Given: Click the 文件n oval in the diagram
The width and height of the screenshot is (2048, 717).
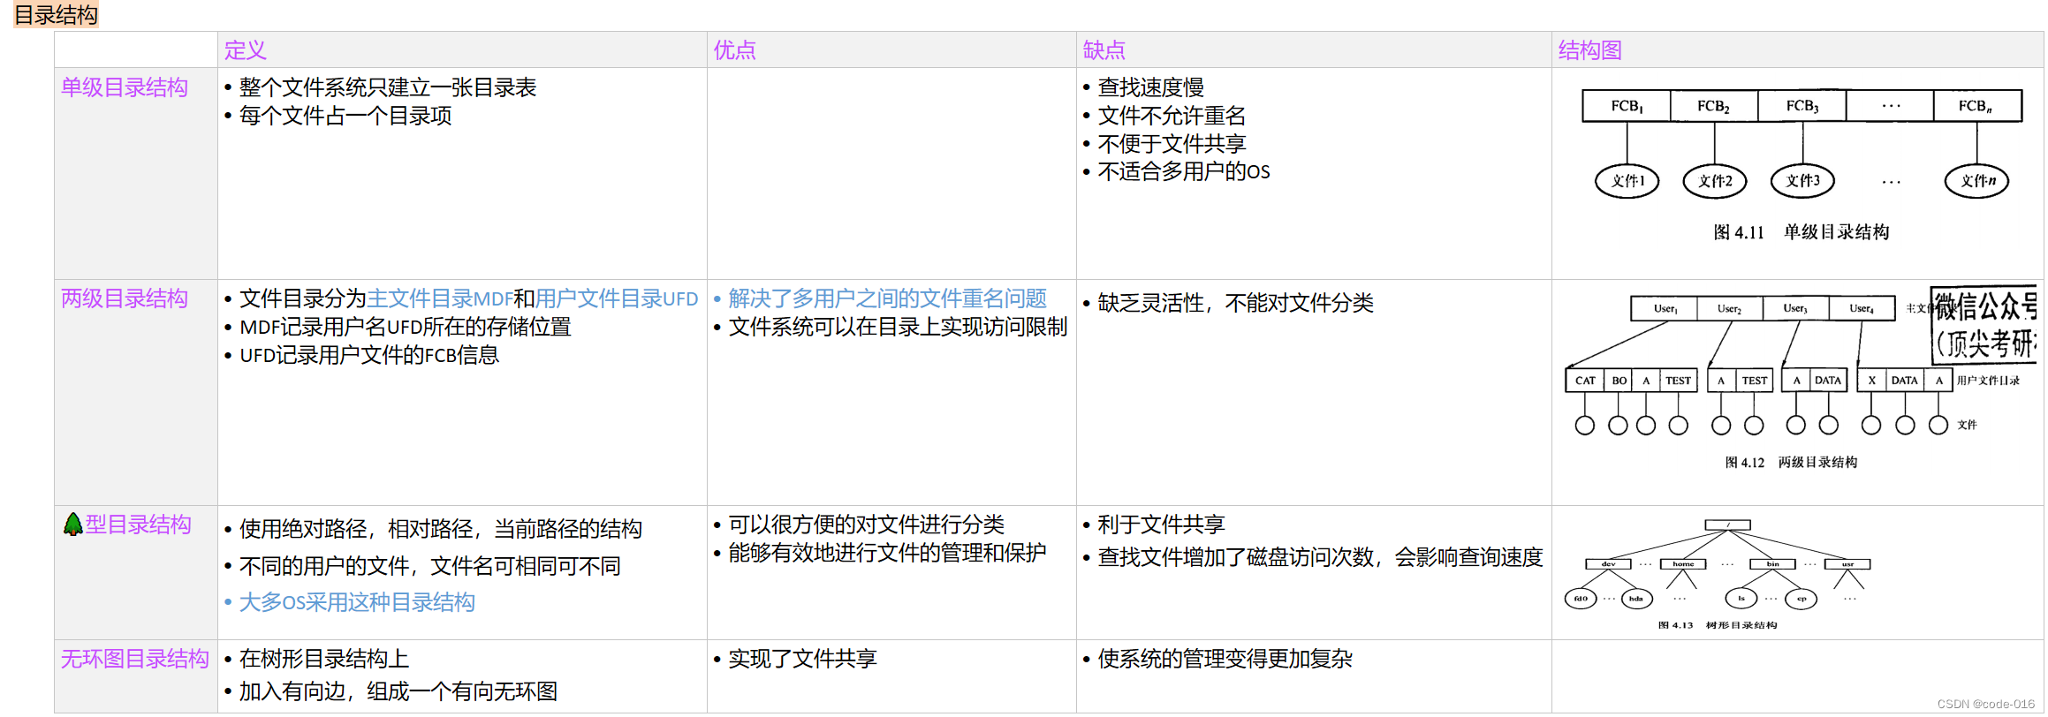Looking at the screenshot, I should click(x=1977, y=181).
